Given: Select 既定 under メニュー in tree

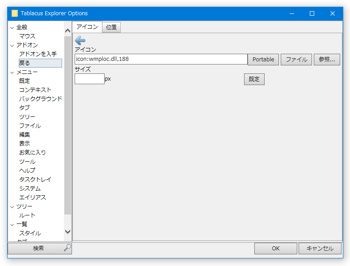Looking at the screenshot, I should click(25, 81).
